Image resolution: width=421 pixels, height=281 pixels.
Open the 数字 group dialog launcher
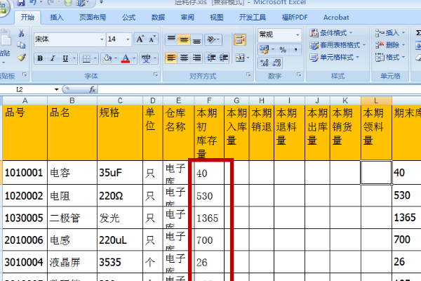point(299,74)
